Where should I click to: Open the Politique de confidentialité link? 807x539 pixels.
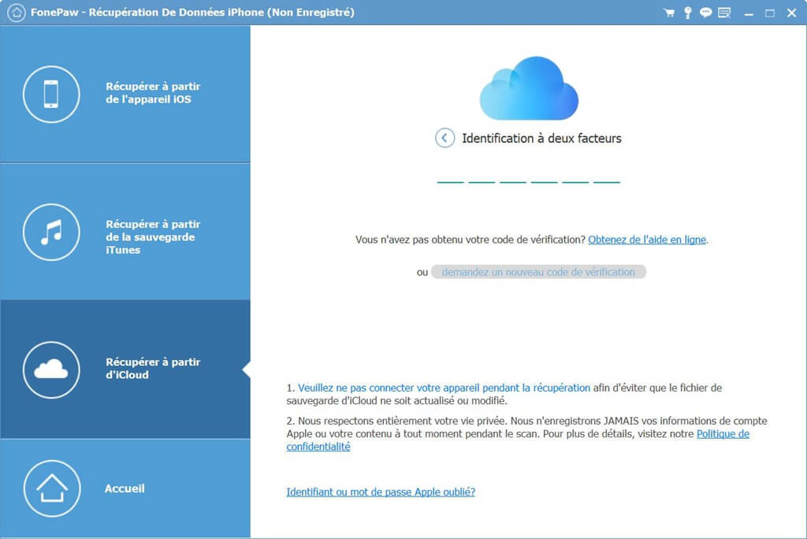click(722, 434)
